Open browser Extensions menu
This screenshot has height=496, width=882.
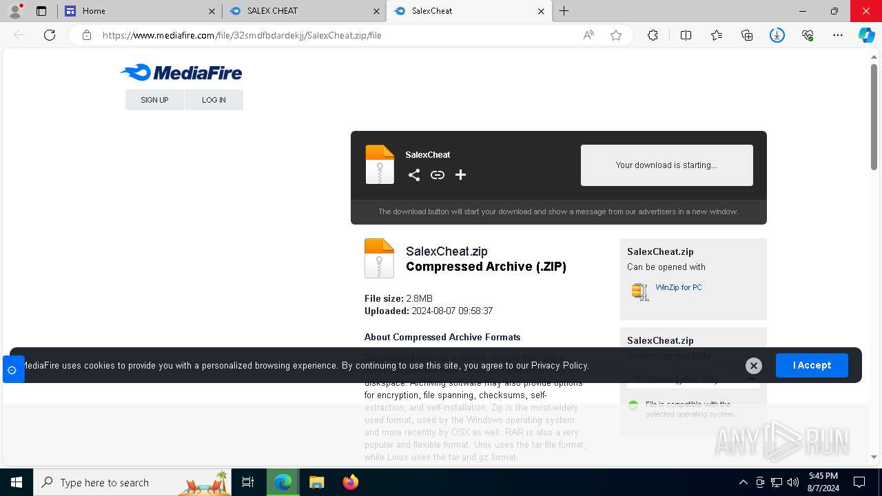coord(653,35)
